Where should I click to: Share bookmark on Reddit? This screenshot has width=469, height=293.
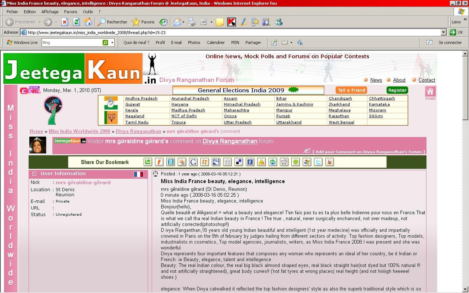tap(284, 162)
